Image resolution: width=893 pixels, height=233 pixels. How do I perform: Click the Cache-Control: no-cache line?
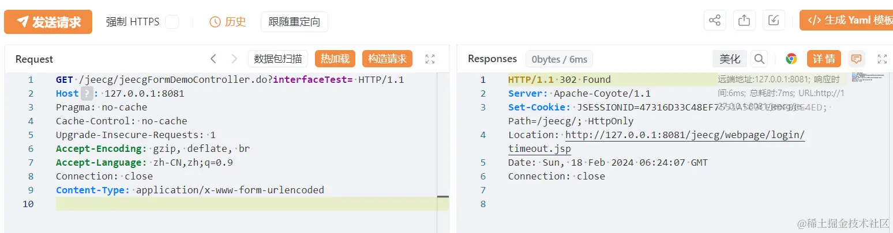[122, 121]
